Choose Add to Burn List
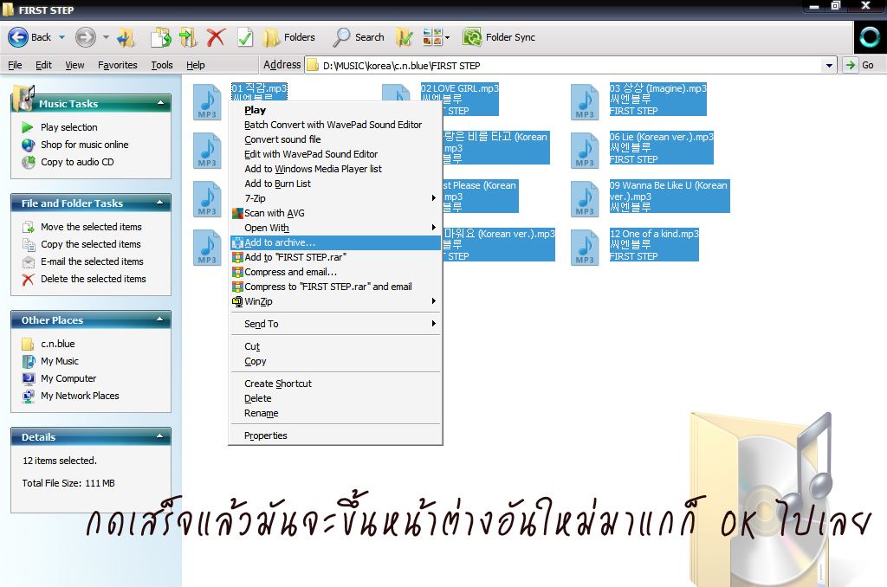This screenshot has width=887, height=587. coord(335,184)
